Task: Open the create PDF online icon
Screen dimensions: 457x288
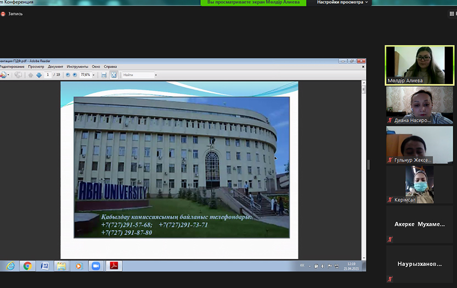Action: pos(3,75)
